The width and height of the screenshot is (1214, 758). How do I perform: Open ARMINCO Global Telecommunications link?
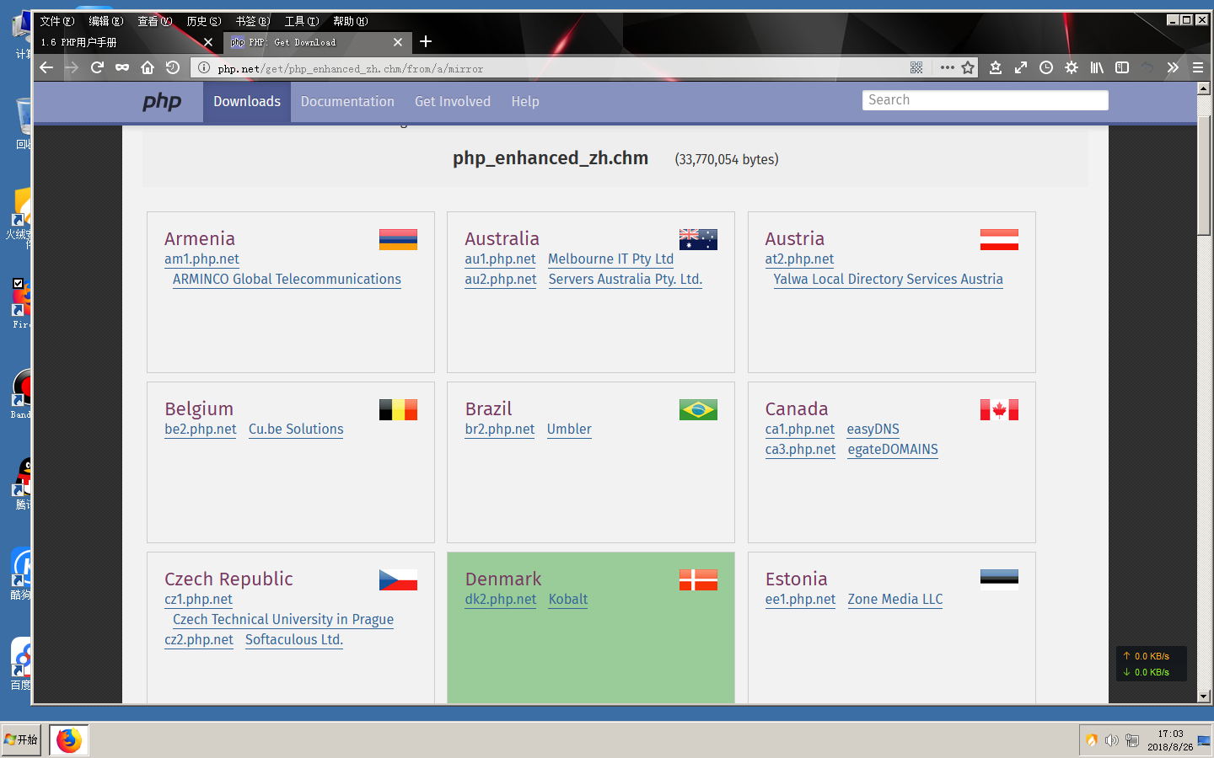[x=287, y=280]
